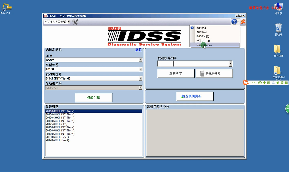Click the 申请序列号 button

click(x=214, y=73)
